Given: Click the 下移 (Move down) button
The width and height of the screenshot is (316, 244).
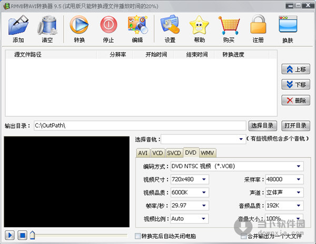Looking at the screenshot, I should point(295,85).
